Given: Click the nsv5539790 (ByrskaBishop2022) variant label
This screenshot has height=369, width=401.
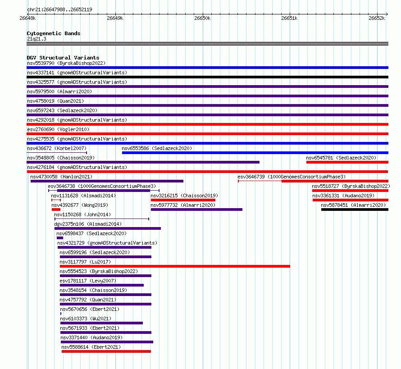Looking at the screenshot, I should tap(66, 63).
